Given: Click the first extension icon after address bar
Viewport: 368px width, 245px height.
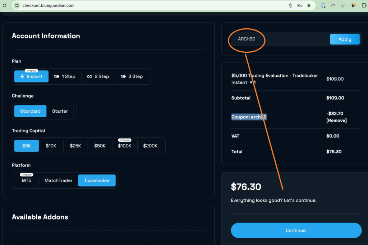Looking at the screenshot, I should pyautogui.click(x=323, y=5).
